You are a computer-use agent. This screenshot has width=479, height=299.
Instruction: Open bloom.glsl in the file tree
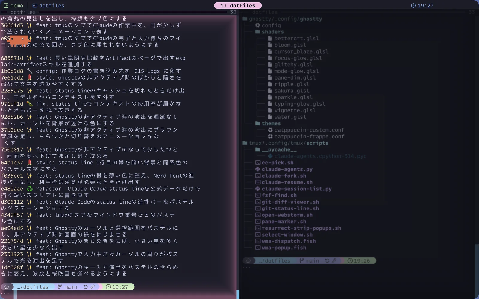(x=290, y=45)
